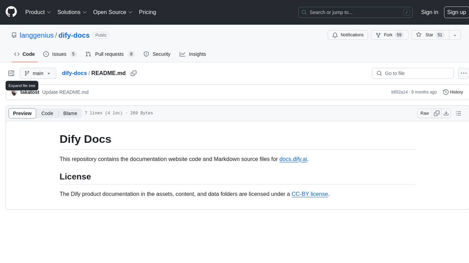
Task: Expand the file tree panel
Action: coord(11,73)
